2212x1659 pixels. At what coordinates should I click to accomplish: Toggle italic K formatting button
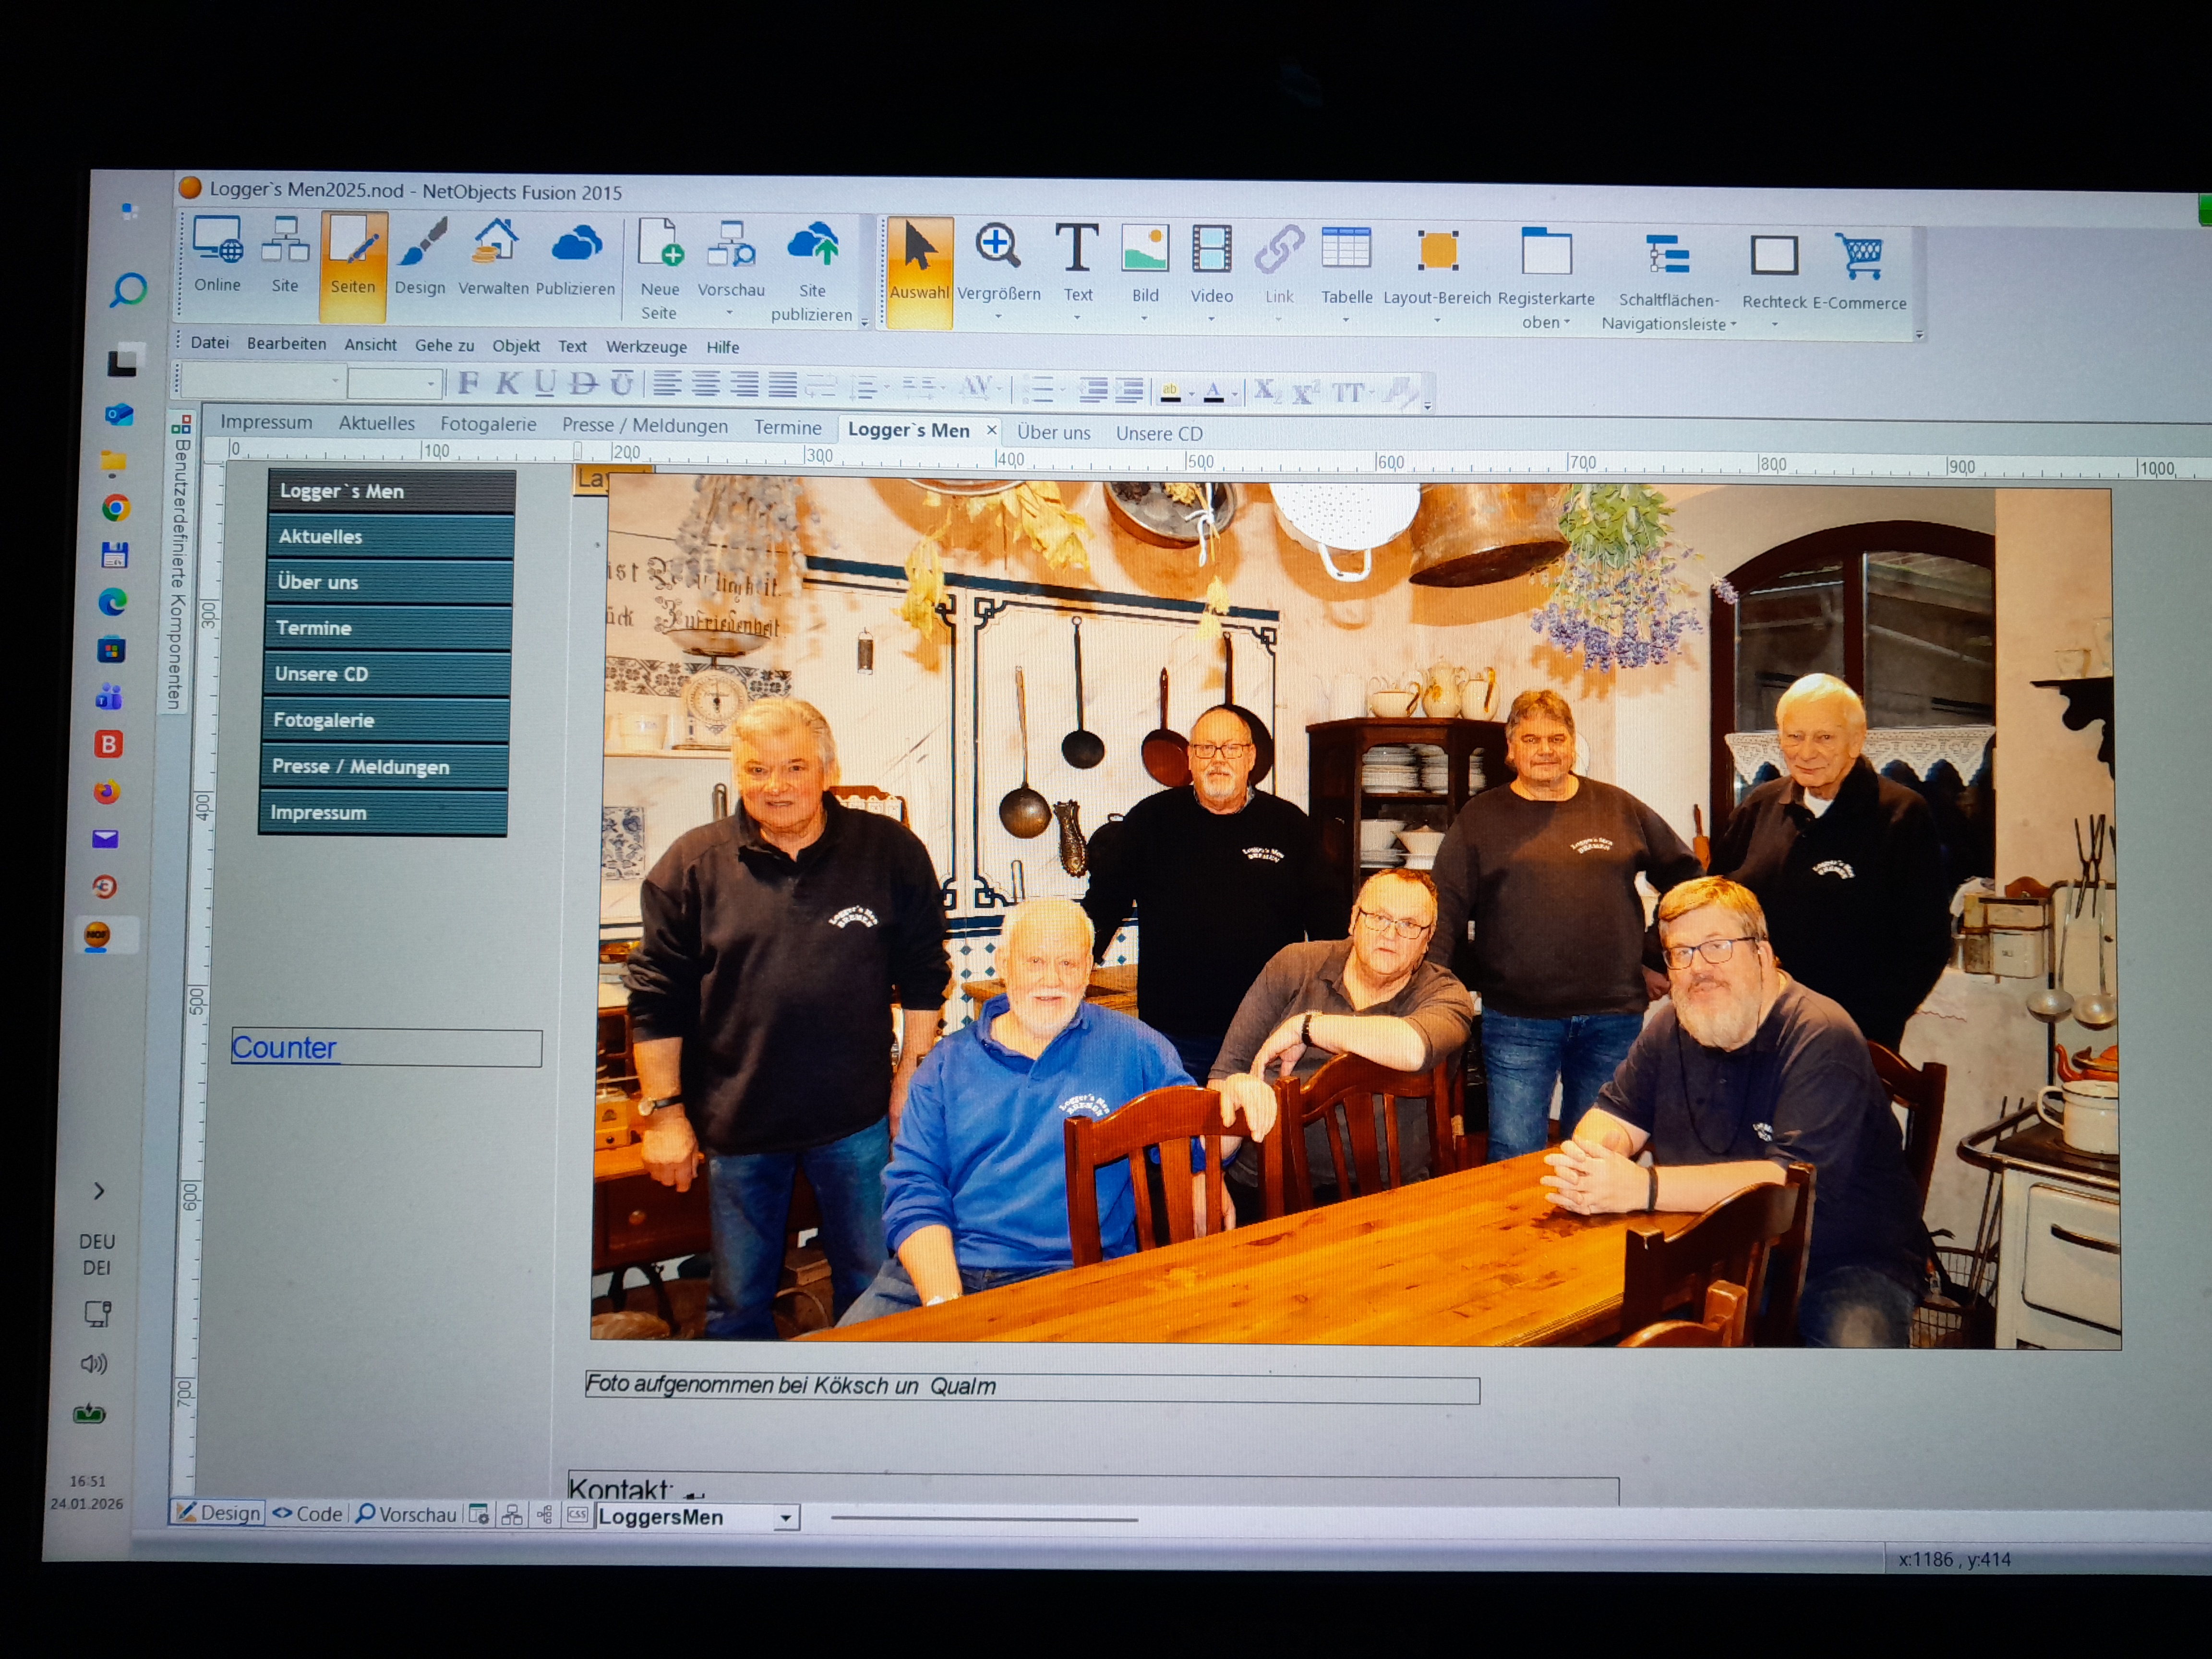click(x=507, y=383)
